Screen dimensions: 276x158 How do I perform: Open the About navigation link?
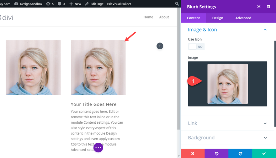point(164,17)
